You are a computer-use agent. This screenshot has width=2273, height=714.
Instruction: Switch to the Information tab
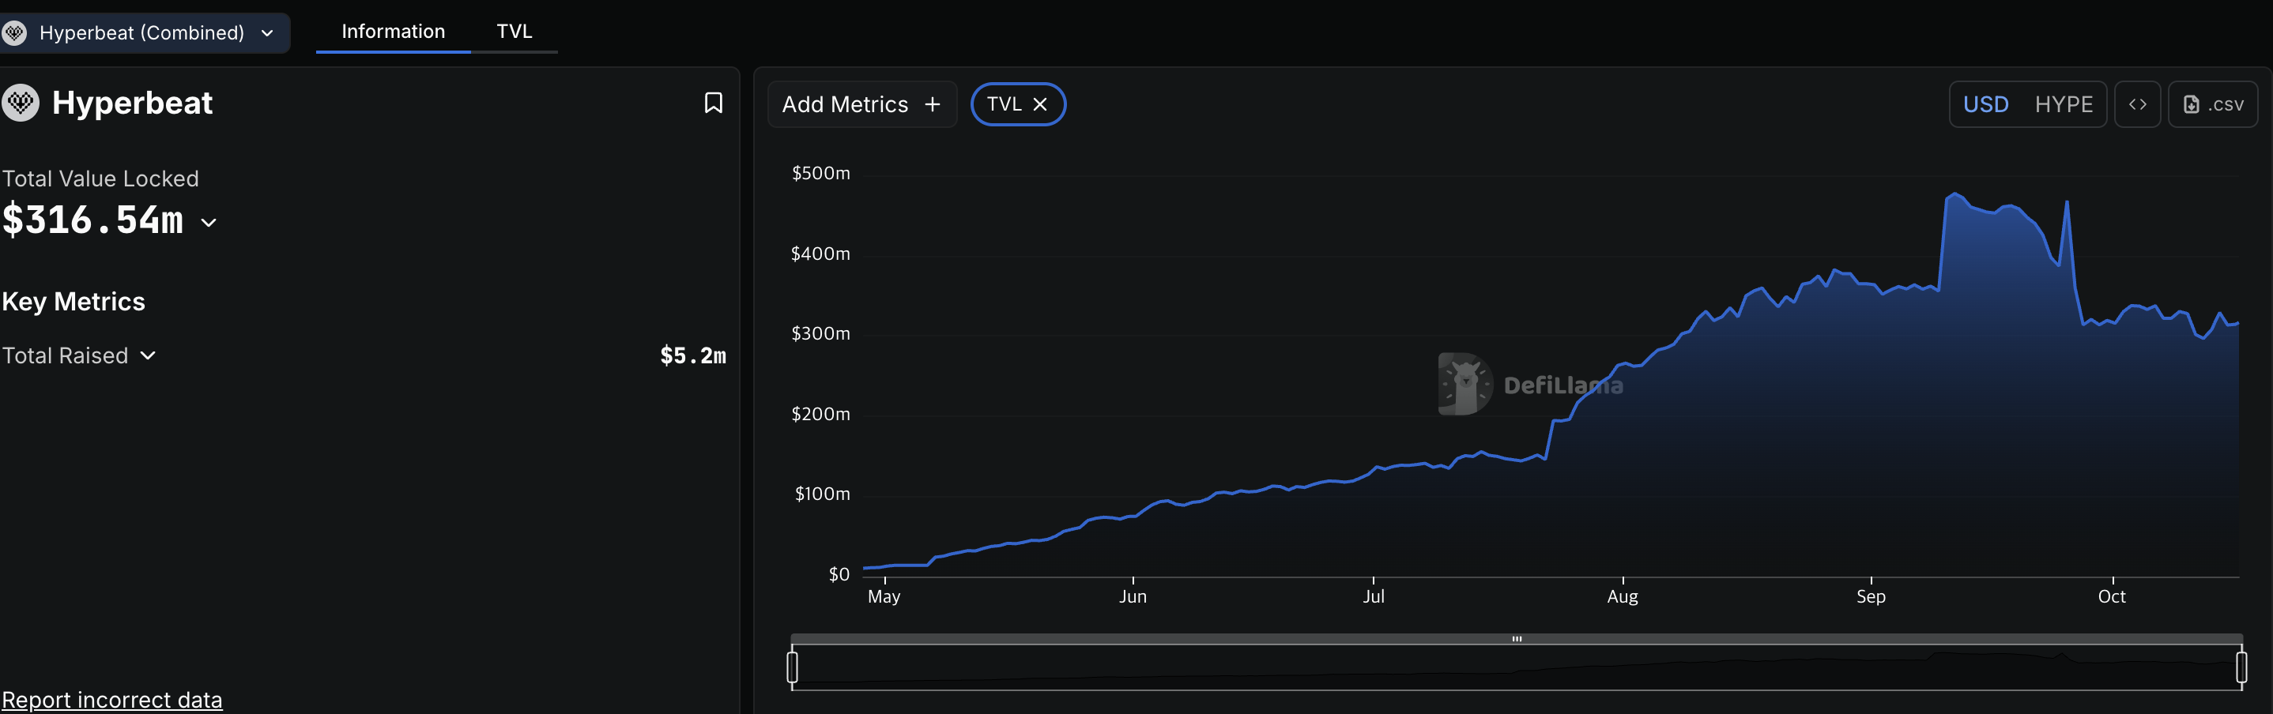(393, 32)
